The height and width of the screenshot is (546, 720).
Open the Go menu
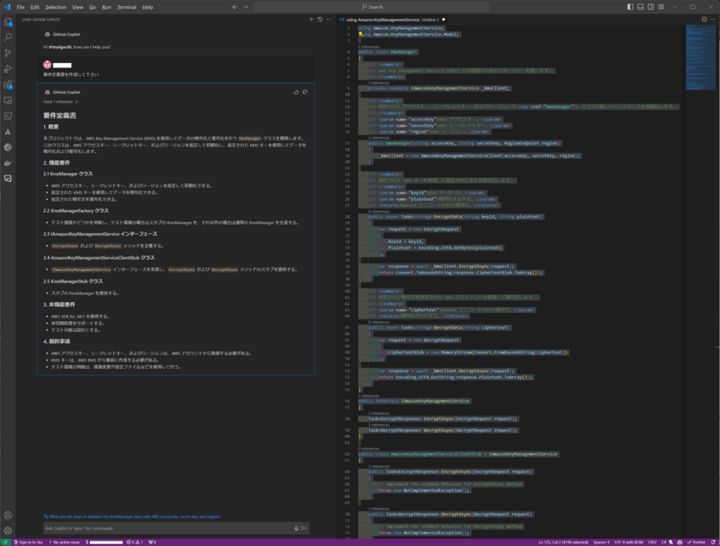pos(93,7)
